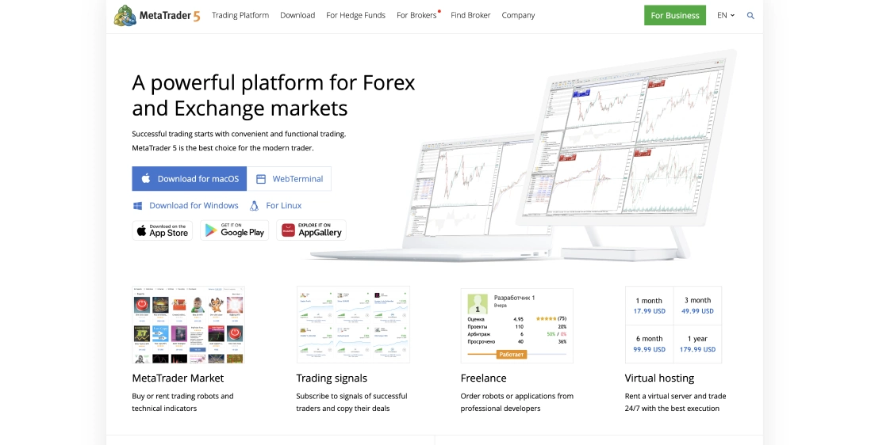Follow the For Linux link
This screenshot has height=445, width=871.
pyautogui.click(x=284, y=206)
